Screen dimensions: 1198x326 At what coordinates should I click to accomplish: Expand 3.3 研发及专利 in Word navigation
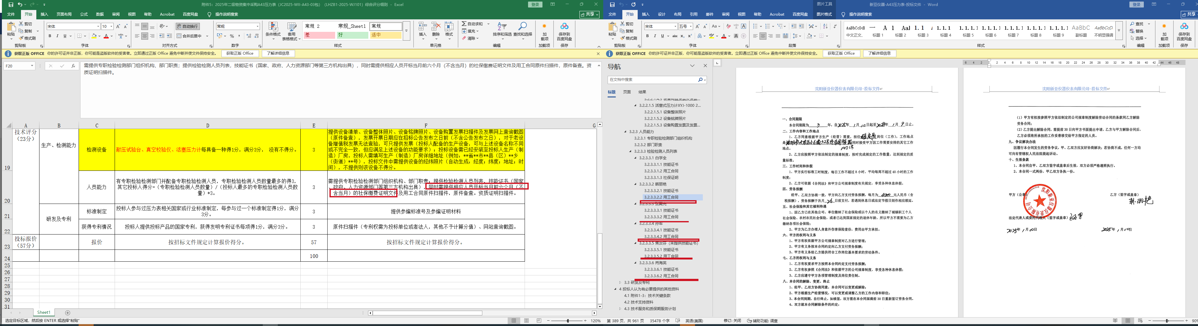click(x=620, y=282)
